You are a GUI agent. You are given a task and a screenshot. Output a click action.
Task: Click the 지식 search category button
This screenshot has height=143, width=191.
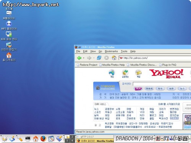click(160, 88)
